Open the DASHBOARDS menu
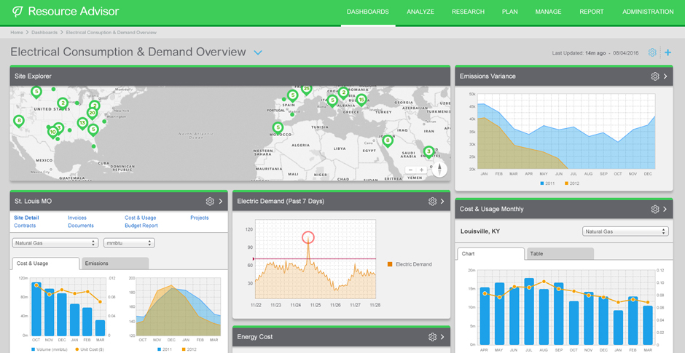This screenshot has width=685, height=353. [x=368, y=12]
